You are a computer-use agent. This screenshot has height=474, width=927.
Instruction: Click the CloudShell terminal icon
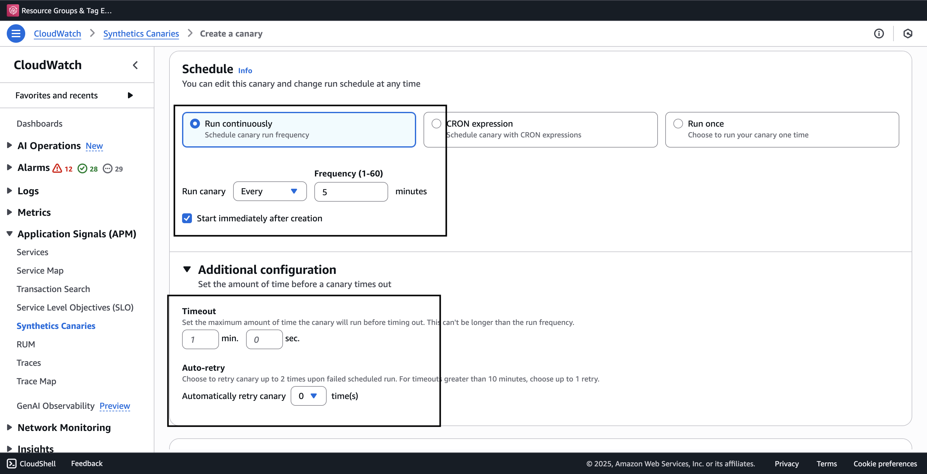click(12, 464)
